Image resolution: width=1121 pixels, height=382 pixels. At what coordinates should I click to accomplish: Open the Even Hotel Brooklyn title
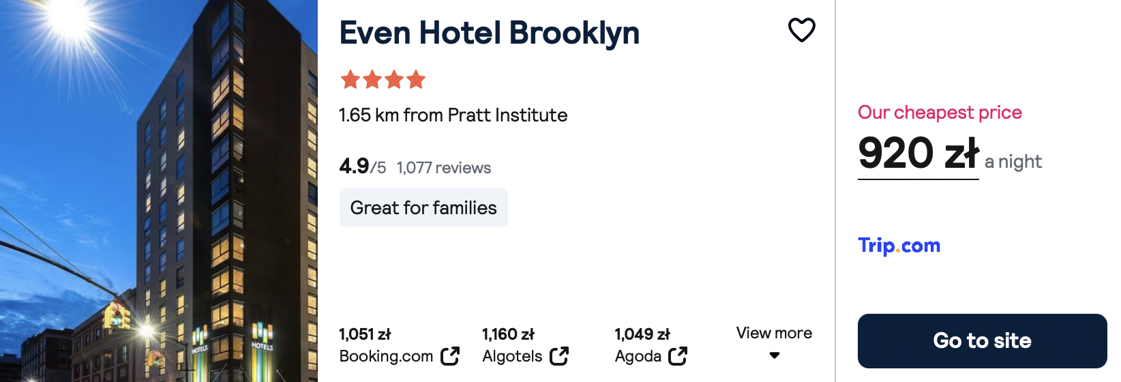pos(490,33)
